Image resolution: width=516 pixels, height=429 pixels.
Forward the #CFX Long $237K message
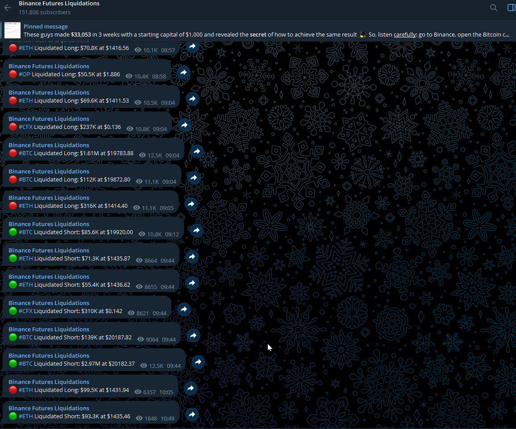(185, 125)
